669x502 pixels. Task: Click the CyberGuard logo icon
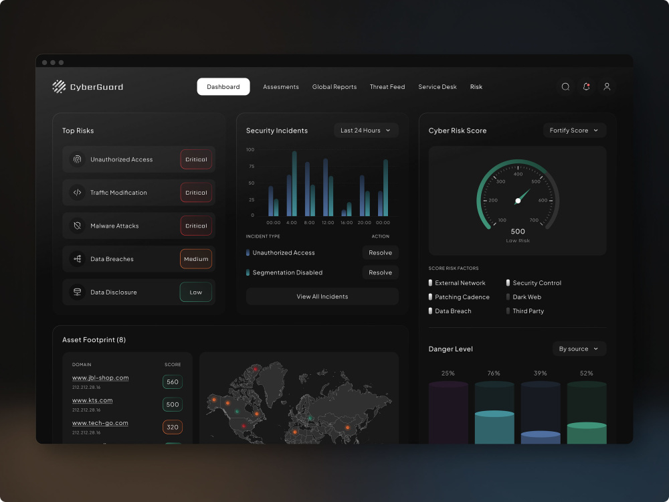[59, 86]
